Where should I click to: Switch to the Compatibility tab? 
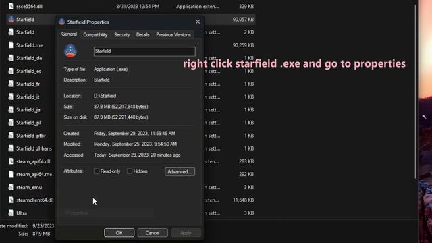[x=95, y=35]
